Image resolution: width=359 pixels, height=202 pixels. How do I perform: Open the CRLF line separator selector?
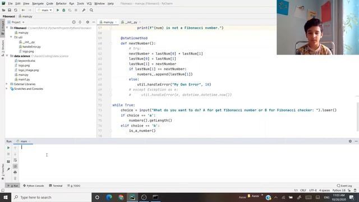[x=303, y=190]
